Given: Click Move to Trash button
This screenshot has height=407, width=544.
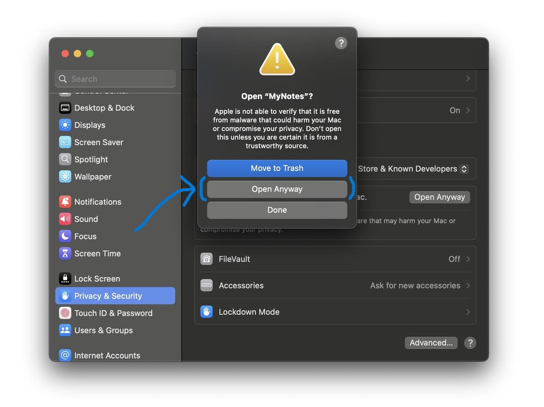Looking at the screenshot, I should (x=277, y=168).
